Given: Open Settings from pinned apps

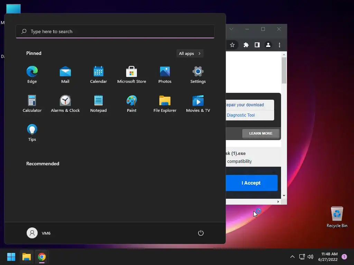Looking at the screenshot, I should click(x=198, y=75).
